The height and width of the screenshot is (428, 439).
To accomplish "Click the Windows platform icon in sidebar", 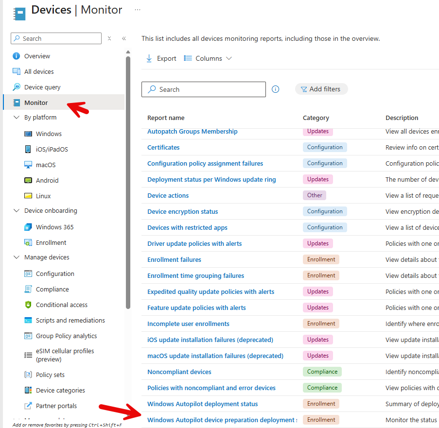I will tap(28, 134).
